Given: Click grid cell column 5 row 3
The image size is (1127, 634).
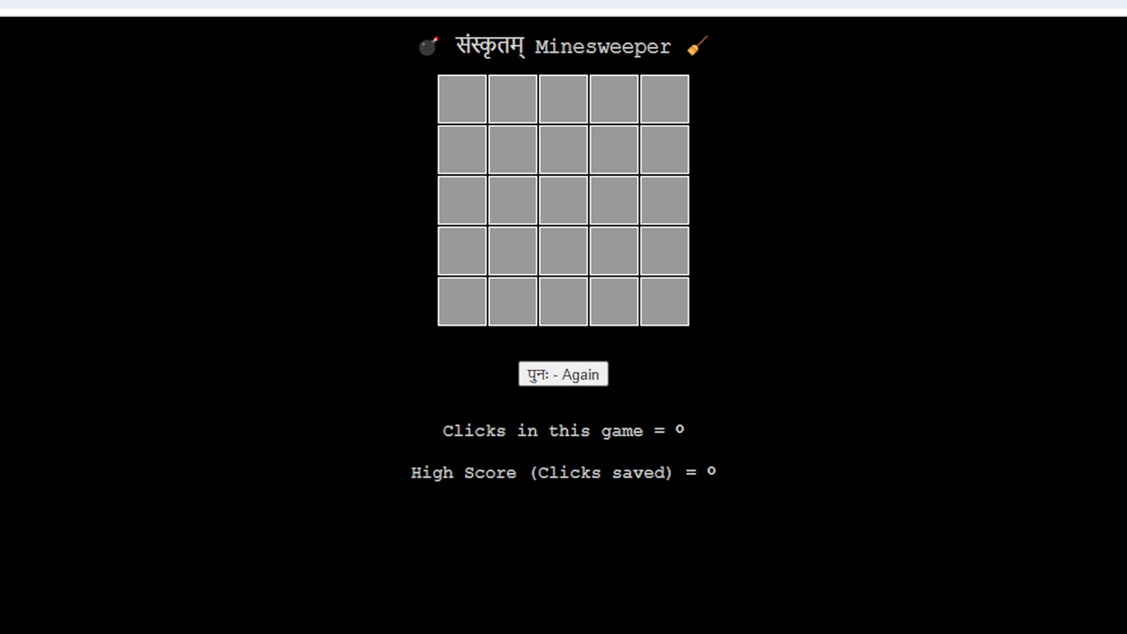Looking at the screenshot, I should pyautogui.click(x=663, y=200).
